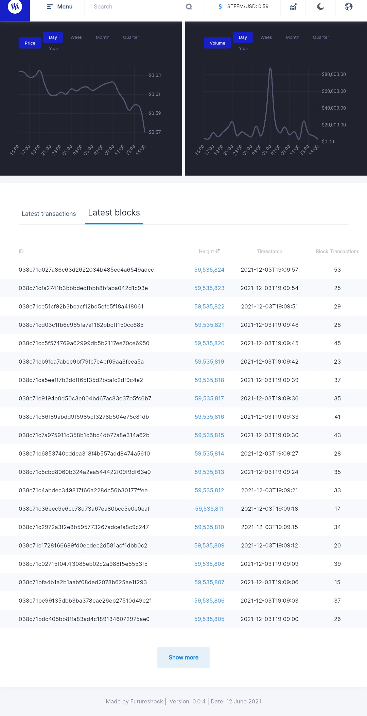Open block height 59,535,809 link

pos(209,545)
